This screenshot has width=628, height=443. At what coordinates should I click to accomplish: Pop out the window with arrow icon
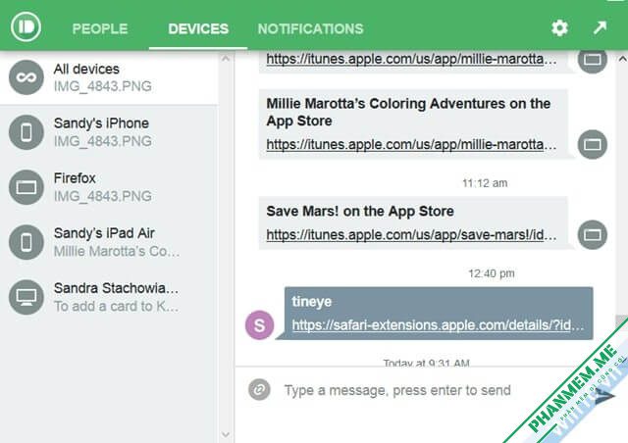[600, 27]
